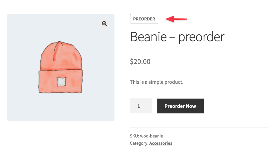
Task: Click the word "Beanie" in the title
Action: tap(148, 37)
